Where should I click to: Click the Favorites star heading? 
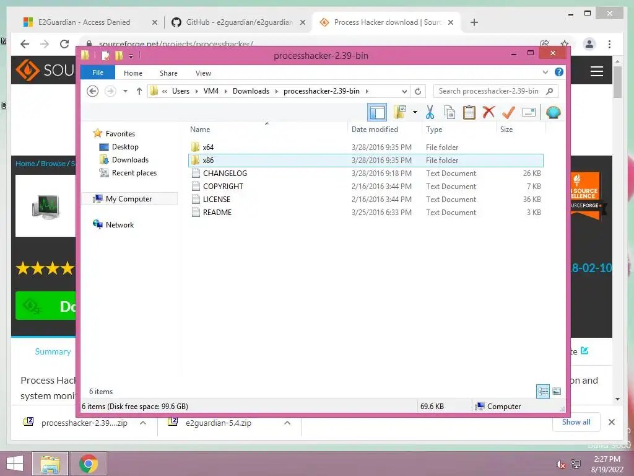120,134
